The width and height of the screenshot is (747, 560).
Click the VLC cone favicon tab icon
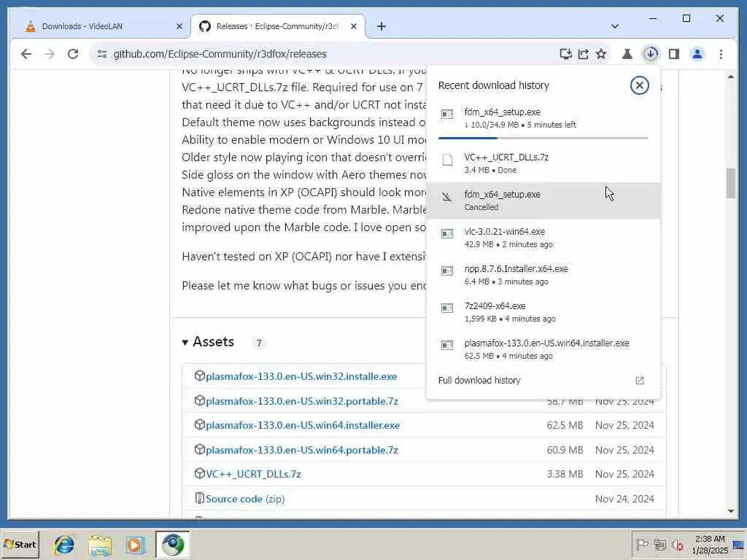tap(31, 27)
